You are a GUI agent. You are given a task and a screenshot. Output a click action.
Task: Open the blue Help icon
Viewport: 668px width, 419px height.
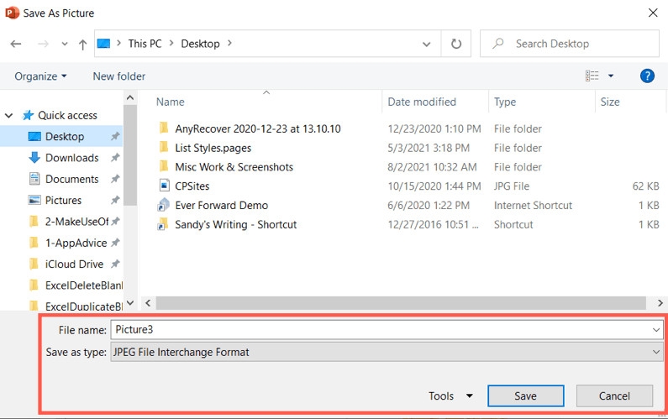[647, 76]
